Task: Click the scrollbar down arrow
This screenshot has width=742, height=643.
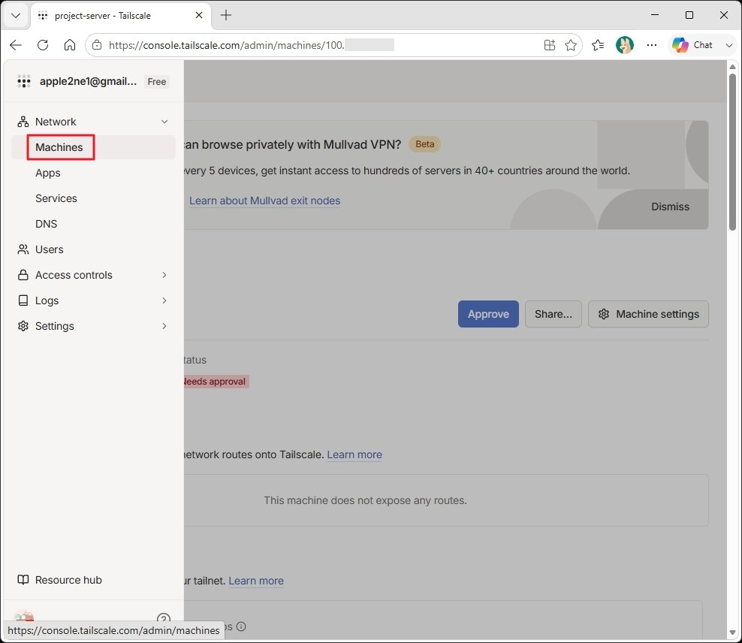Action: [732, 632]
